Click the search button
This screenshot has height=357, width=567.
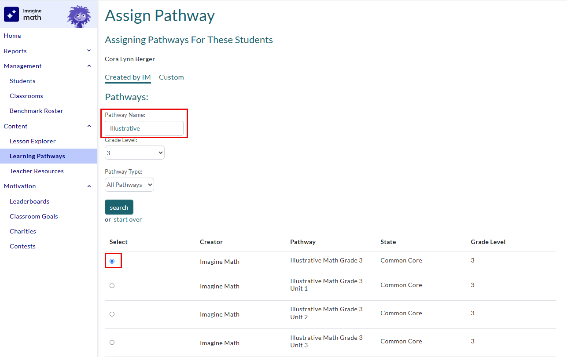(x=119, y=207)
